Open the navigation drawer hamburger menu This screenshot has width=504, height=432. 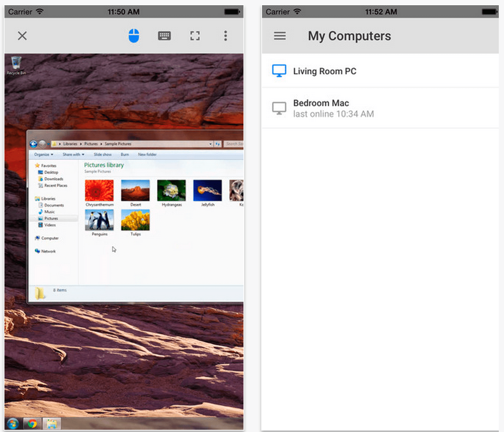click(280, 36)
